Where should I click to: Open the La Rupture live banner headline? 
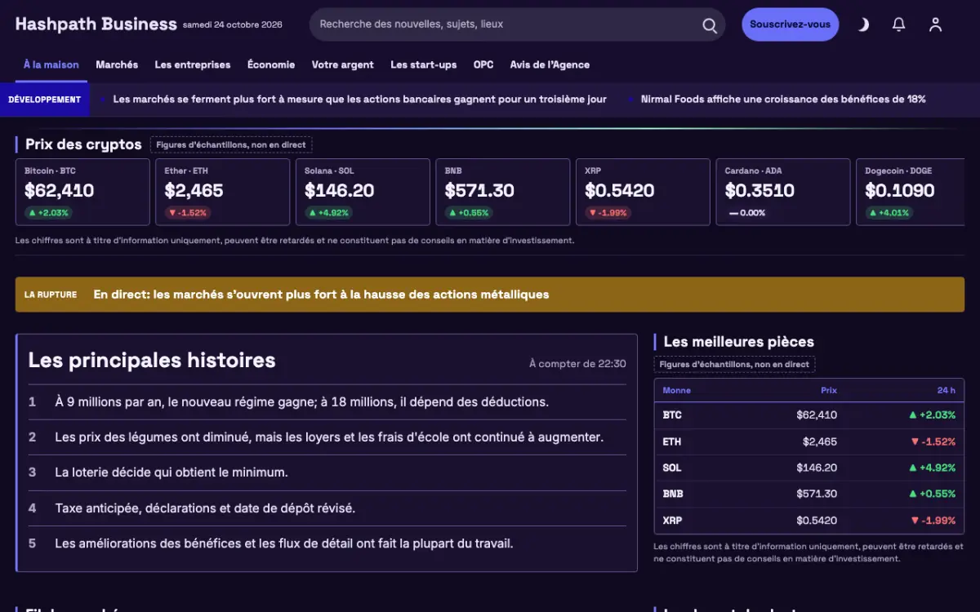(x=321, y=295)
